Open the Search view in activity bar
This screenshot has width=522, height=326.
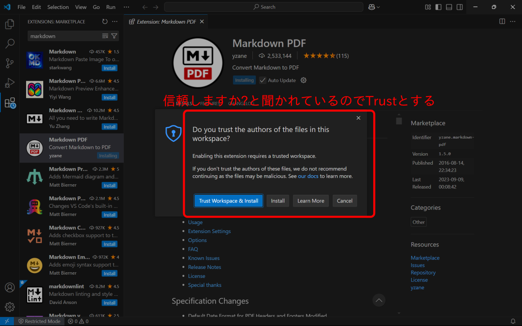10,44
